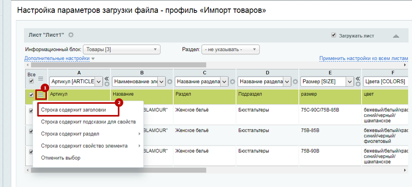Choose Строка содержит подсказки для свойств
This screenshot has width=412, height=187.
(88, 122)
